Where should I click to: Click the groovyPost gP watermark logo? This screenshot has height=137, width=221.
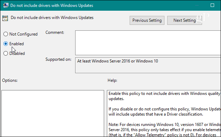[x=202, y=18]
